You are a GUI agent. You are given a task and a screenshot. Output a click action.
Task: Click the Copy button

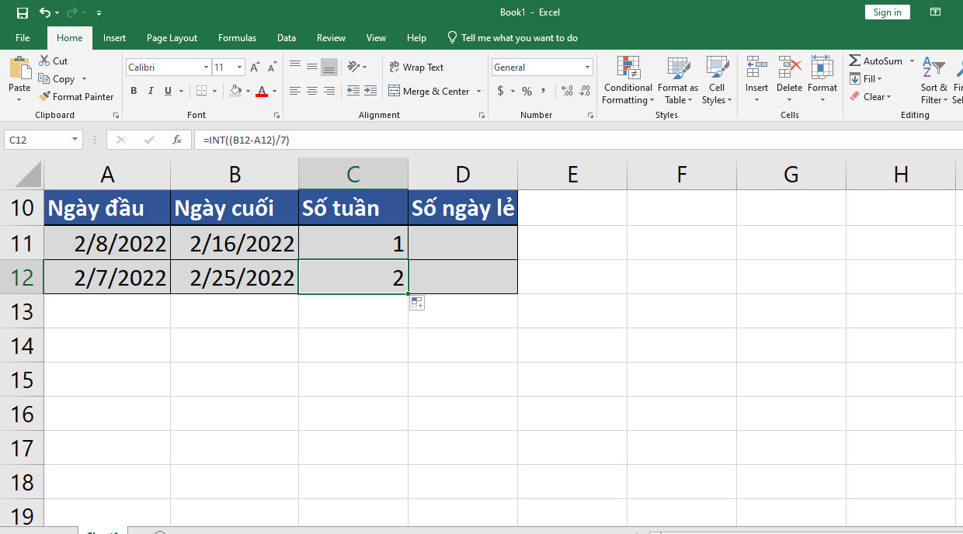click(x=56, y=79)
